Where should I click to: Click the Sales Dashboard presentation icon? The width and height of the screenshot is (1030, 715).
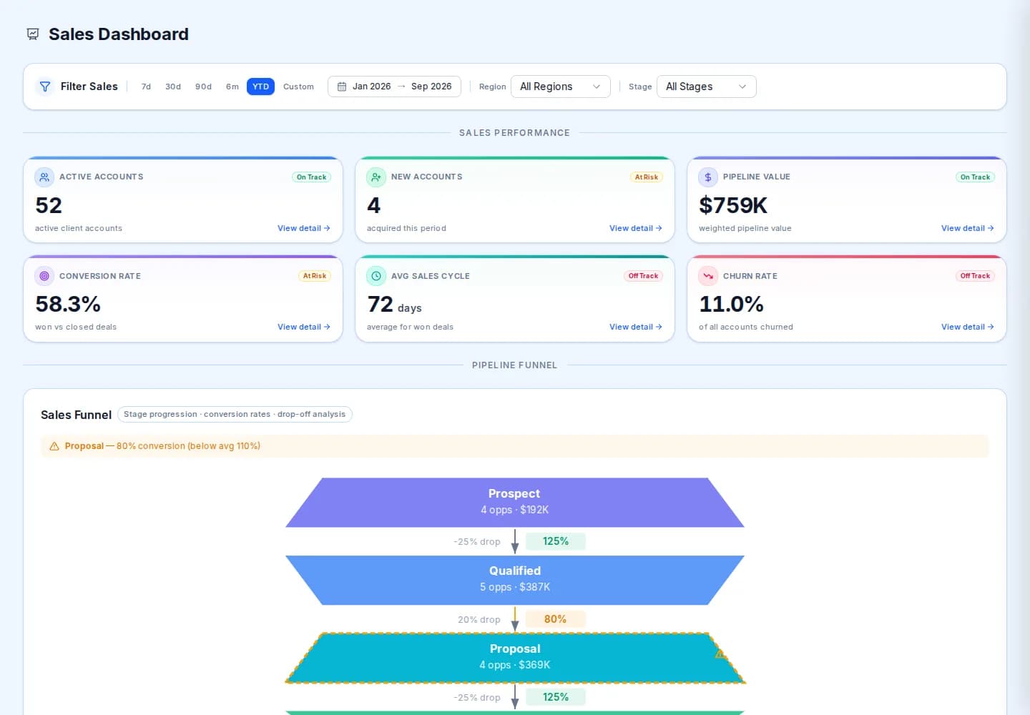click(x=33, y=34)
